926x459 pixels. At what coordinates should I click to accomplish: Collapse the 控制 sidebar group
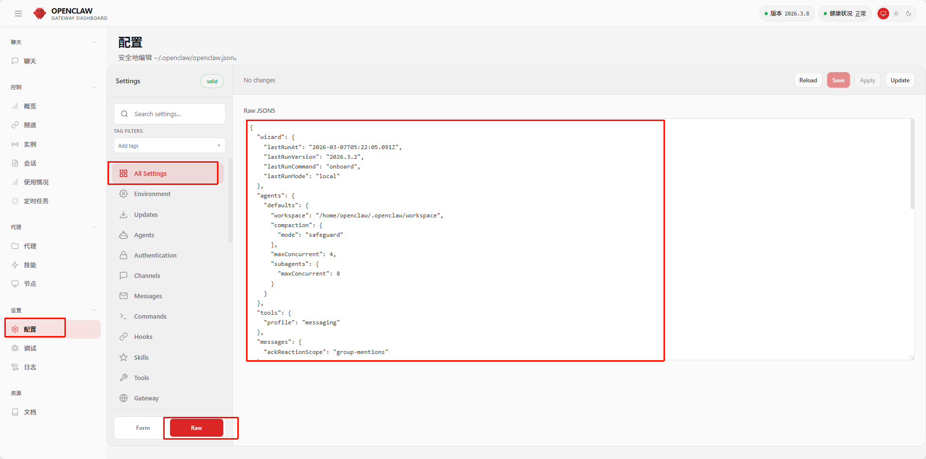pyautogui.click(x=94, y=87)
